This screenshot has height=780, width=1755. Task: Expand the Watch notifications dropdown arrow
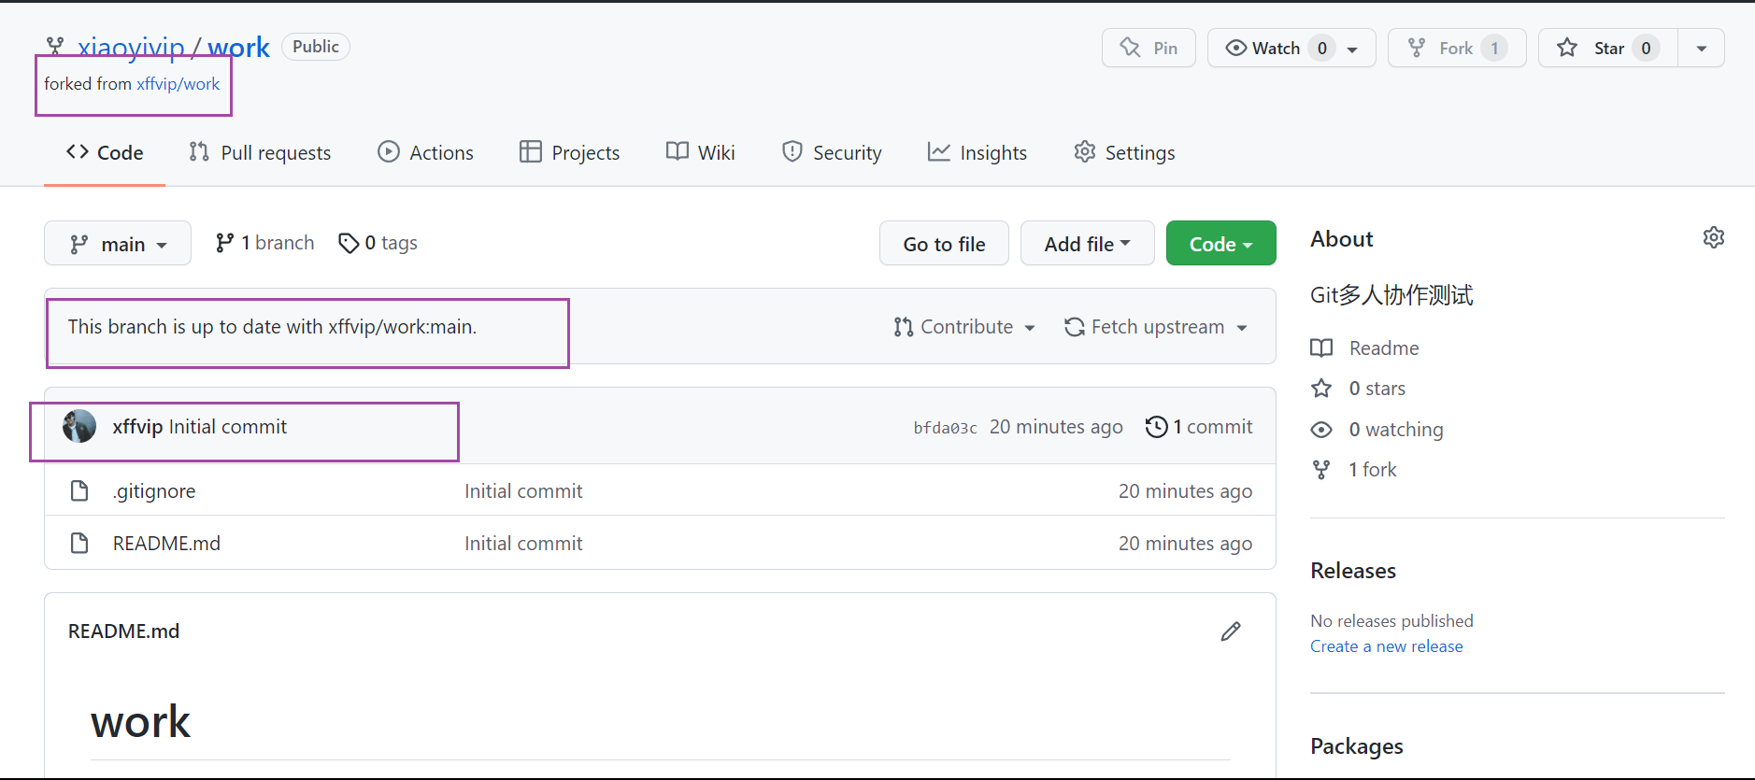click(1352, 49)
